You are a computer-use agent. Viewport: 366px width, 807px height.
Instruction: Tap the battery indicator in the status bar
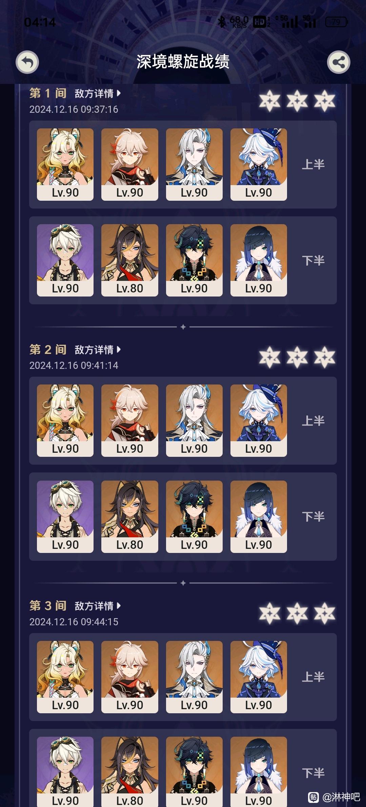[x=336, y=22]
